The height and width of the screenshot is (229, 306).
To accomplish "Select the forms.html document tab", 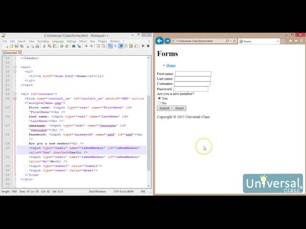I will 11,53.
